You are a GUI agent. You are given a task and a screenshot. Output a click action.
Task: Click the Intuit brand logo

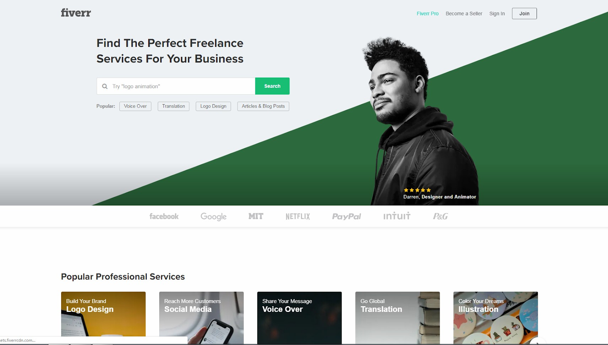(x=397, y=216)
